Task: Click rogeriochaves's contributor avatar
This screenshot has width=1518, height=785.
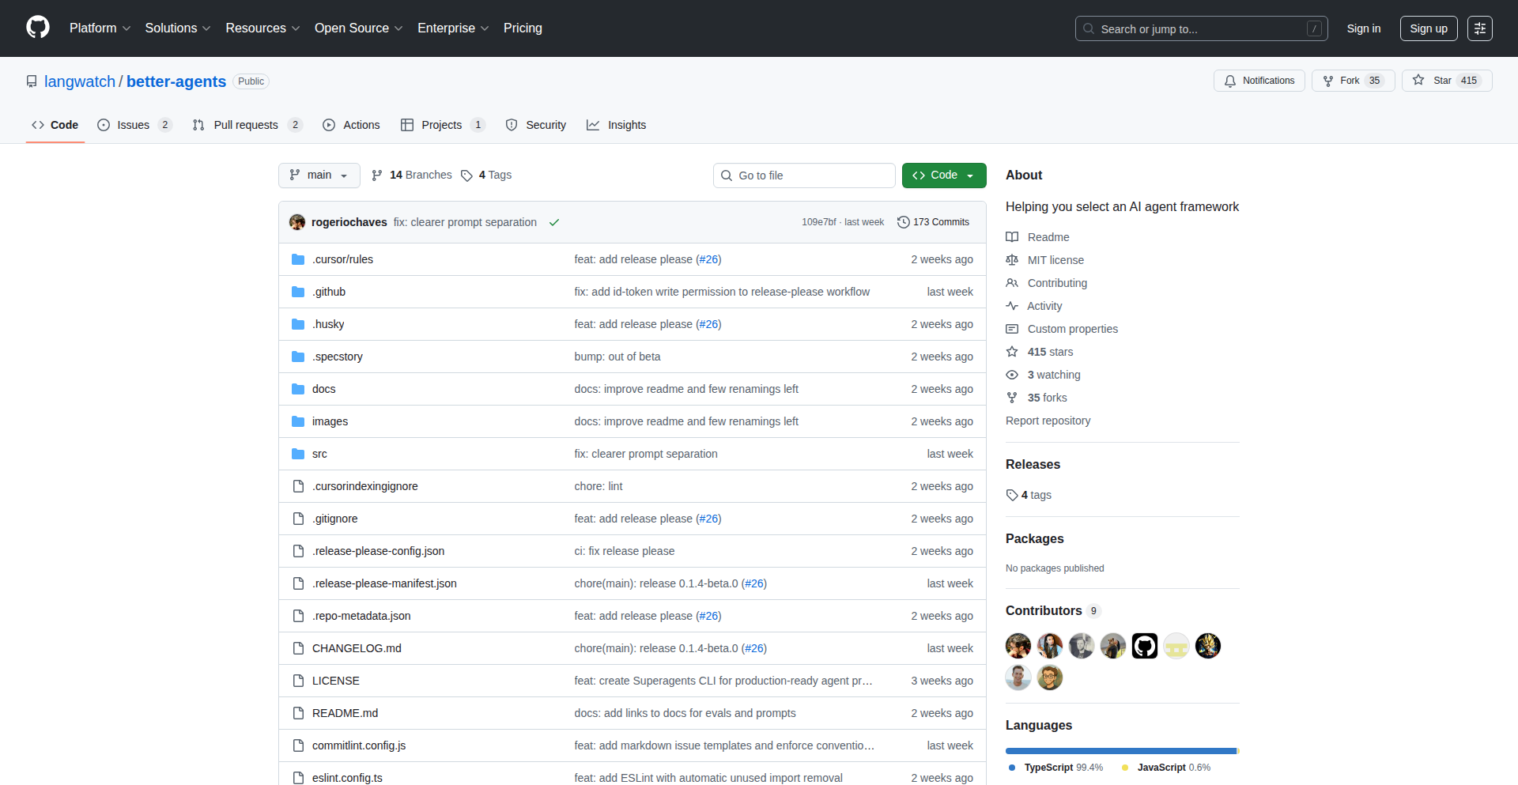Action: (1018, 646)
